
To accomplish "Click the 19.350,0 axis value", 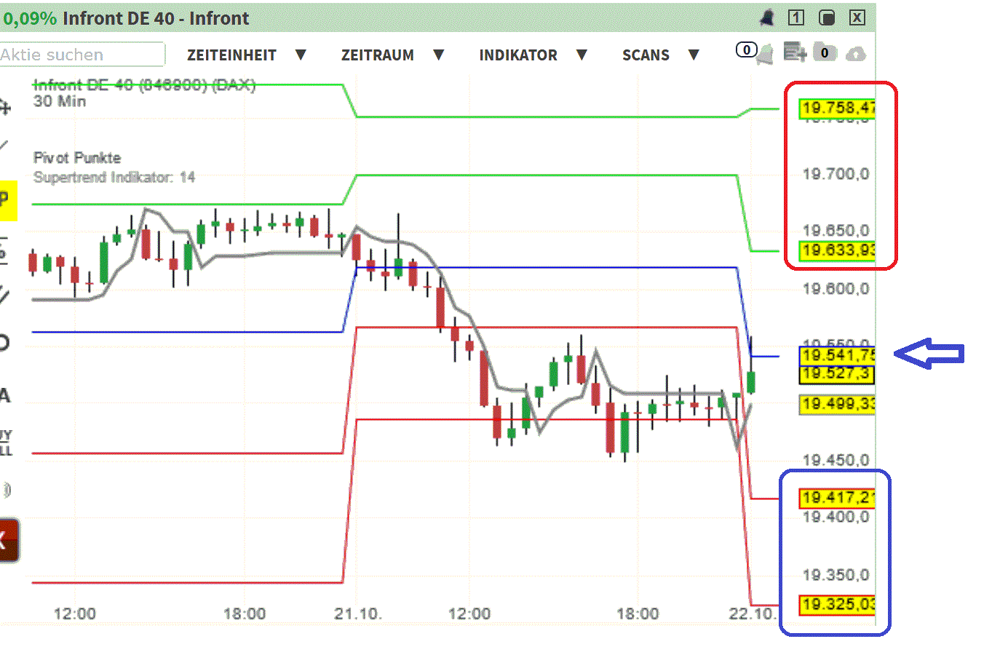I will click(x=836, y=575).
